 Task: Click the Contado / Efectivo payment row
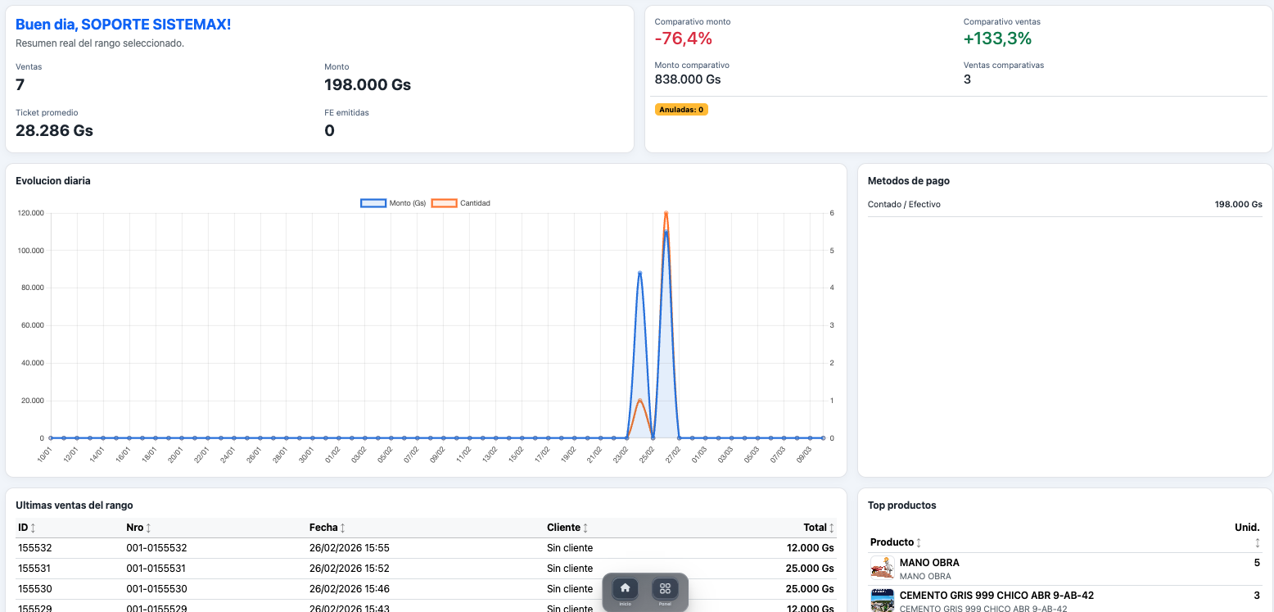coord(1064,205)
